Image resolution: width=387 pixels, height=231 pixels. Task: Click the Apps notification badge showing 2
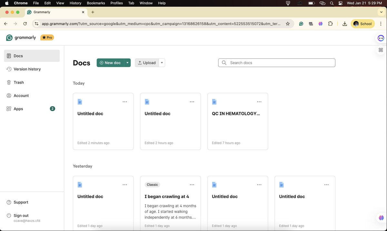[53, 109]
